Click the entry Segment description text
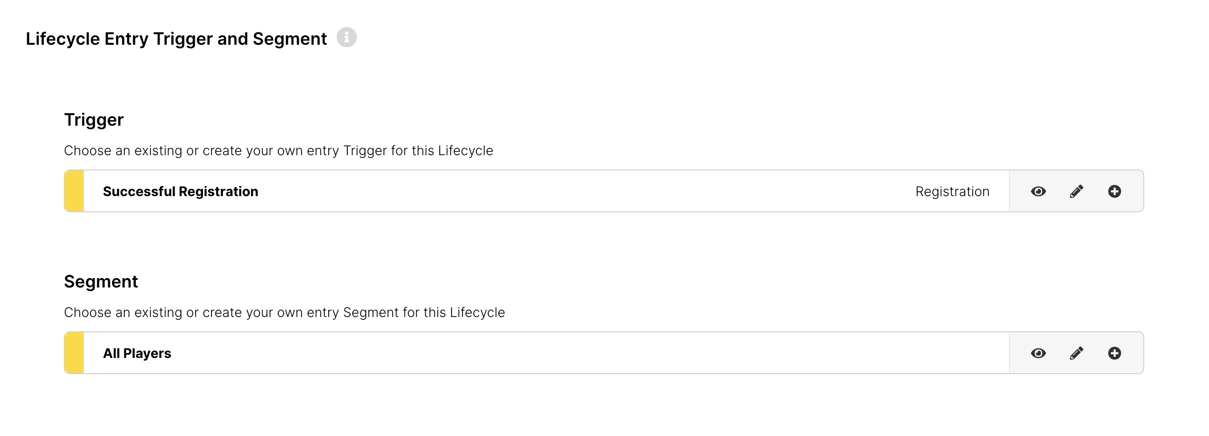1209x436 pixels. click(284, 312)
